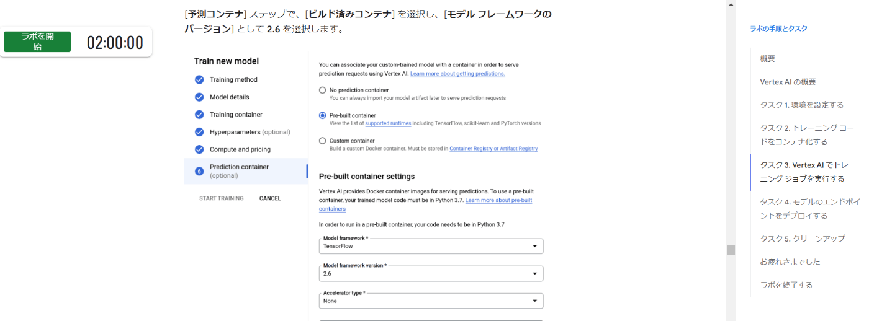This screenshot has height=321, width=869.
Task: Click the green ラボを開始 button
Action: [x=37, y=42]
